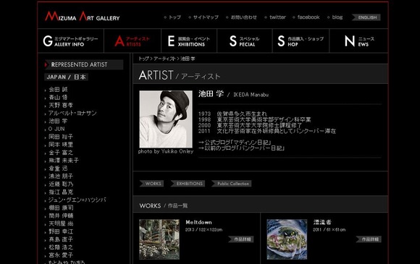Open the Artists menu tab
This screenshot has height=264, width=420.
pos(133,41)
